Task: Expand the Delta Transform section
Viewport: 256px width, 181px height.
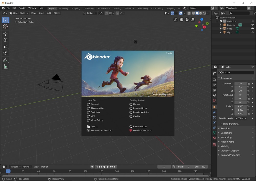Action: (x=231, y=124)
